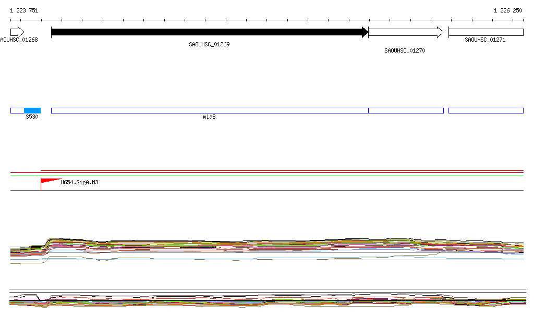Select the small white SAOUHSC_01268 gene arrow

pyautogui.click(x=17, y=32)
